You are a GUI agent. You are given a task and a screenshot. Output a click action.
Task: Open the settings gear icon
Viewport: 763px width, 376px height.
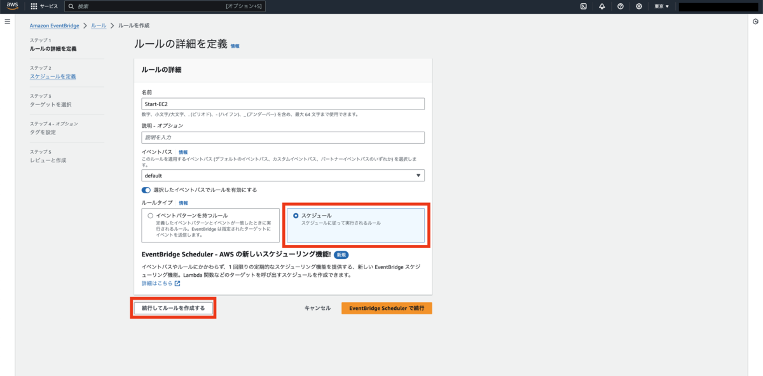point(639,6)
